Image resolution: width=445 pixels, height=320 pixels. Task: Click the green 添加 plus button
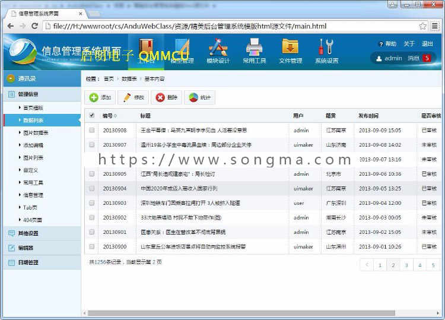pos(100,97)
